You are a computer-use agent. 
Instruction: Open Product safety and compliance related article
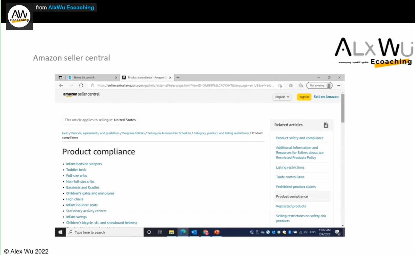pyautogui.click(x=300, y=138)
